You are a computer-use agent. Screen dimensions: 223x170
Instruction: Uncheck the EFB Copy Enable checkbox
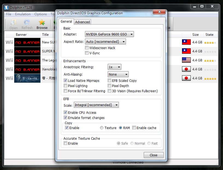click(67, 127)
